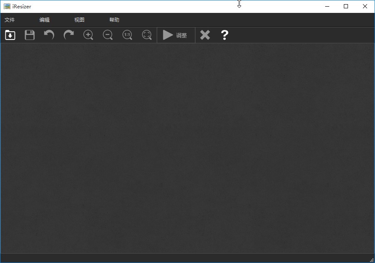
Task: Set zoom to actual size 1:1 icon
Action: click(x=127, y=35)
